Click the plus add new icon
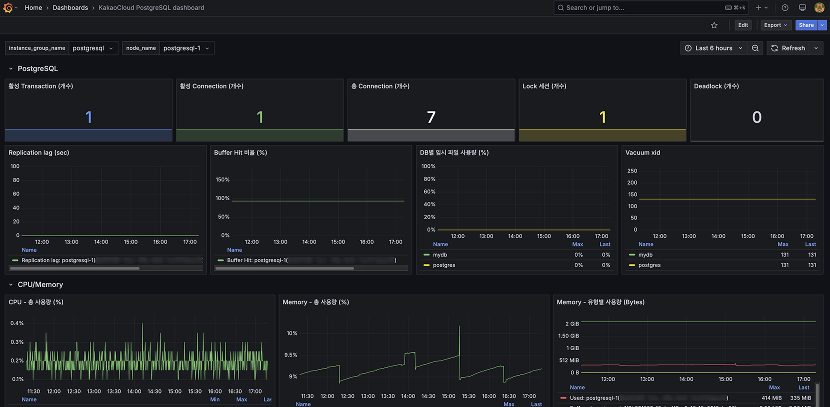This screenshot has width=830, height=407. point(759,7)
